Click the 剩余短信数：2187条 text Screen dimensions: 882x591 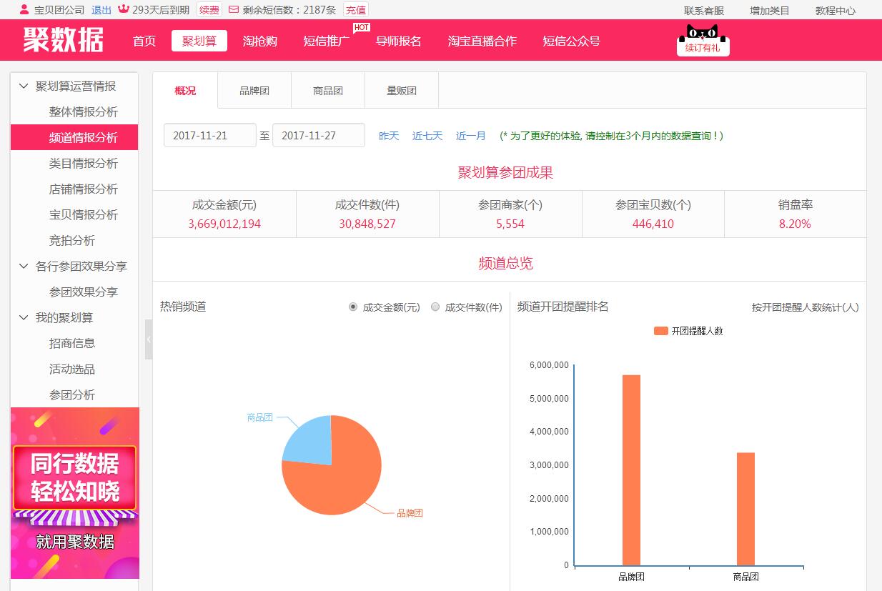[x=289, y=10]
